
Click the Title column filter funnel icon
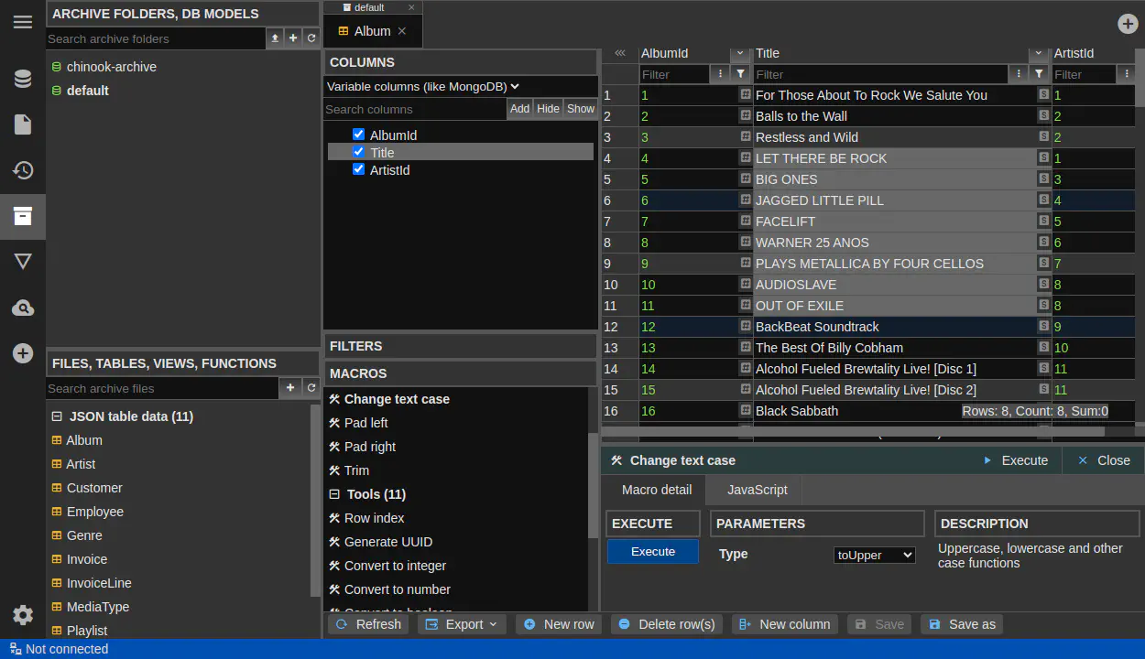point(1039,74)
